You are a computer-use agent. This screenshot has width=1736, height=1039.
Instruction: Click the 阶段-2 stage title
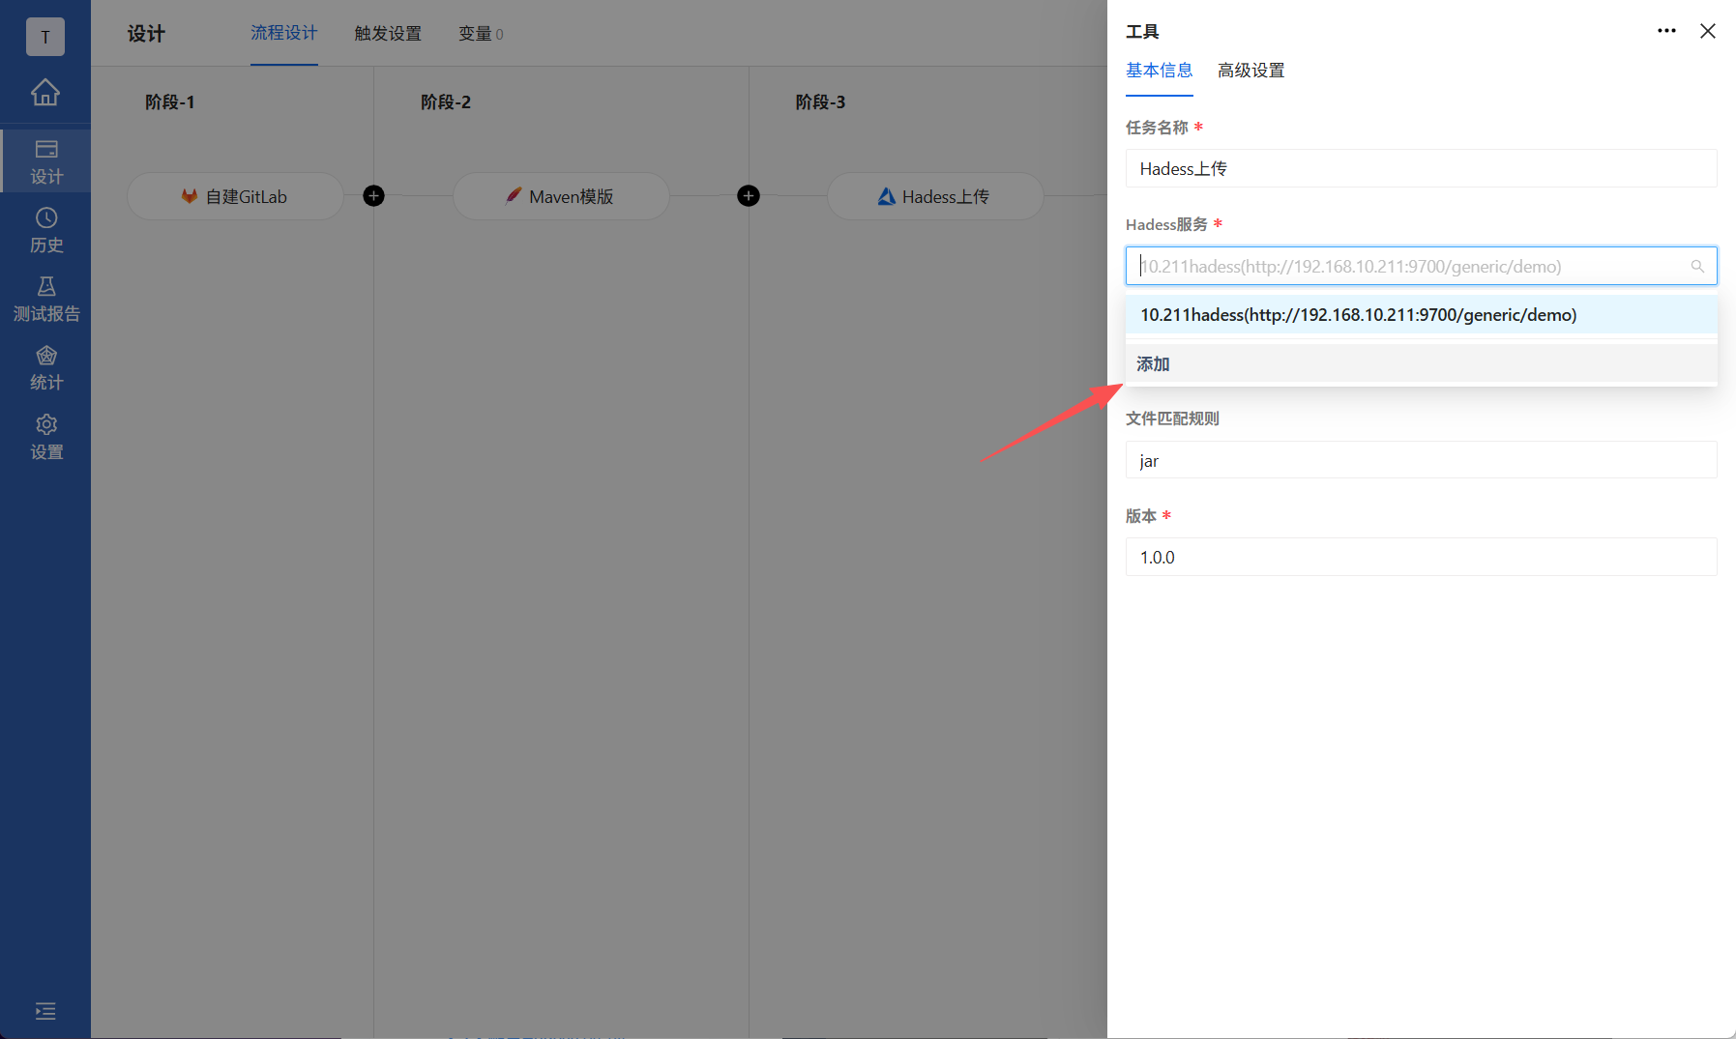[446, 101]
